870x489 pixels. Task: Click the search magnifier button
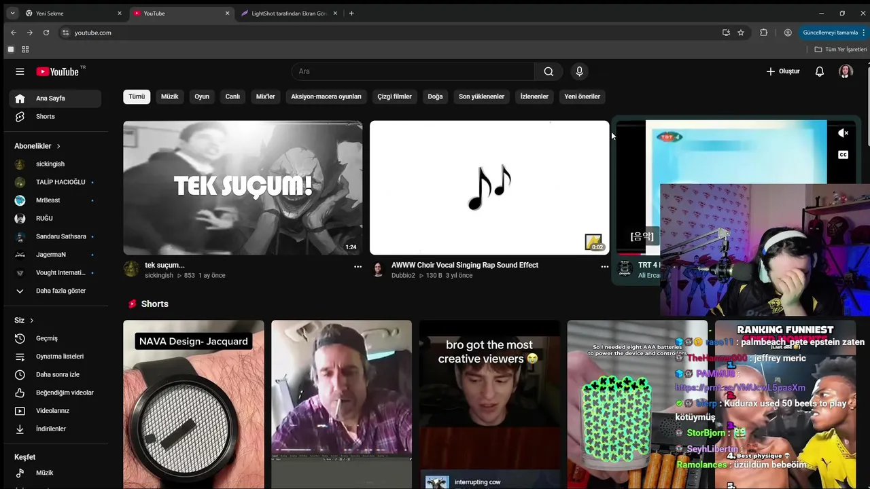click(x=549, y=71)
